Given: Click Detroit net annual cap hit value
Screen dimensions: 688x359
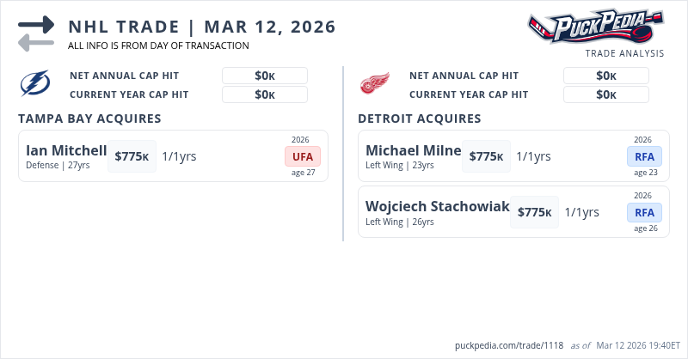Looking at the screenshot, I should pos(606,76).
